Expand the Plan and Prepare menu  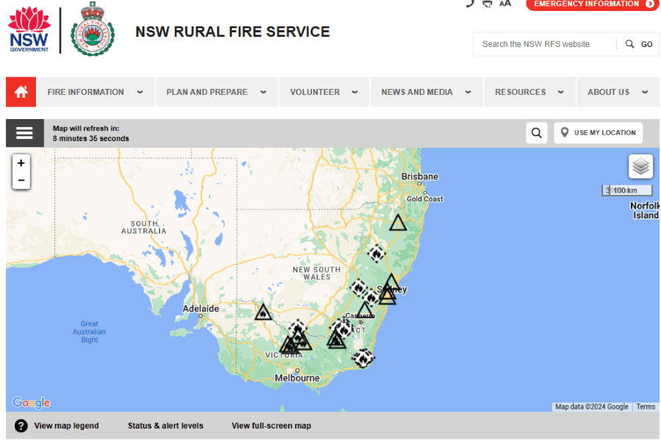217,92
